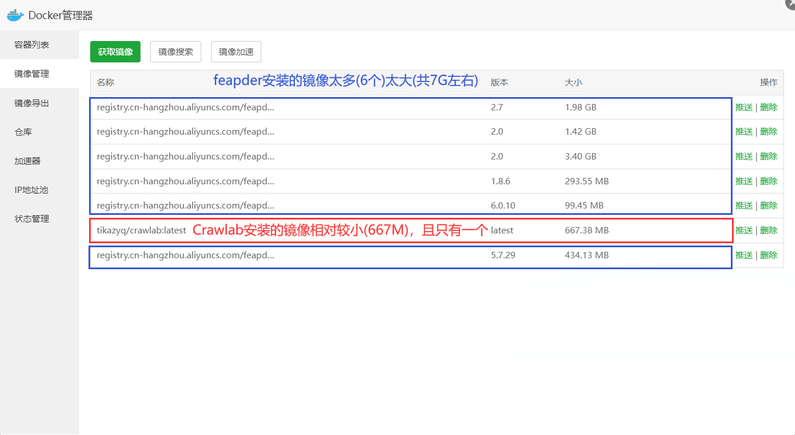
Task: Delete the version 1.8.6 image
Action: pyautogui.click(x=768, y=181)
